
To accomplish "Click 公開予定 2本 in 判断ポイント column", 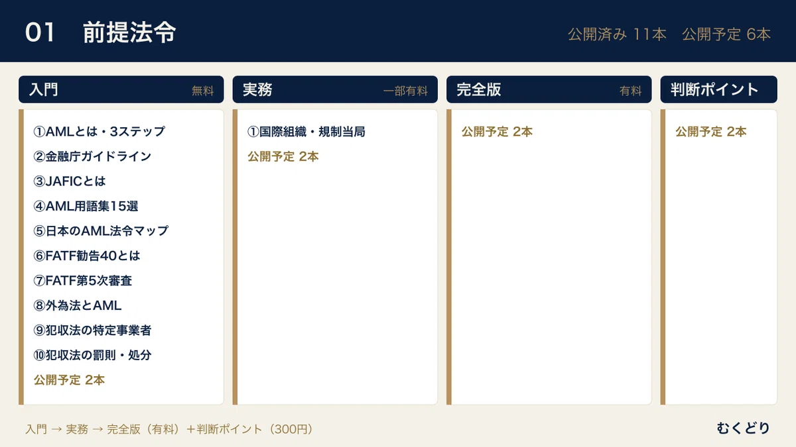I will pyautogui.click(x=711, y=131).
